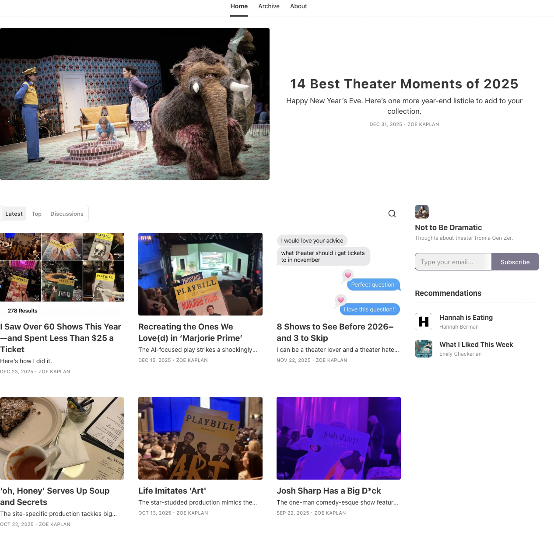Open the Josh Sharp show photo
The height and width of the screenshot is (540, 554).
(338, 438)
